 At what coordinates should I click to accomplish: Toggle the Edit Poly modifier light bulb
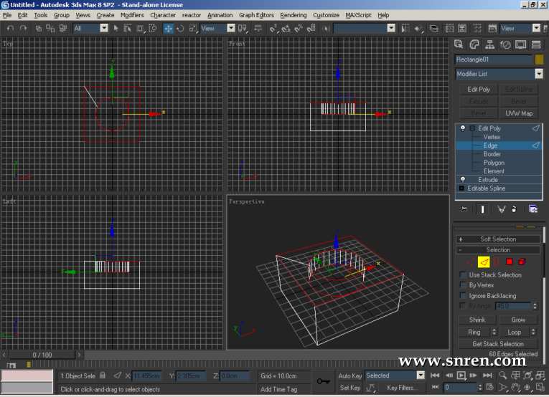(462, 128)
